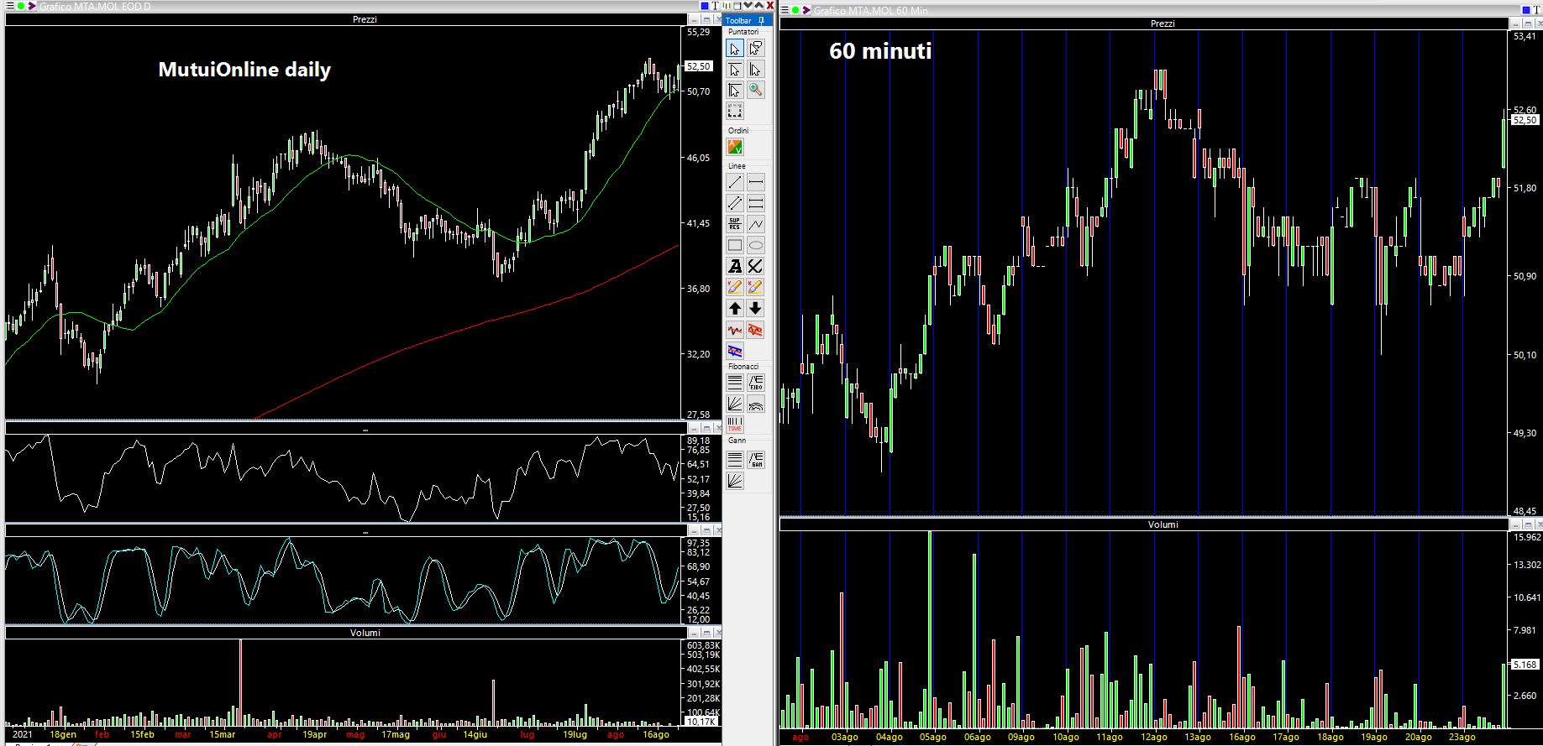Click 52,50 price tag on 60 Min chart
Viewport: 1543px width, 746px height.
1525,120
